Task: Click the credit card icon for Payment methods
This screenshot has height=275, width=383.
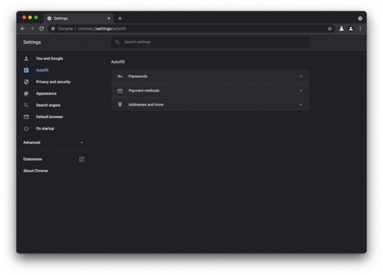Action: (120, 91)
